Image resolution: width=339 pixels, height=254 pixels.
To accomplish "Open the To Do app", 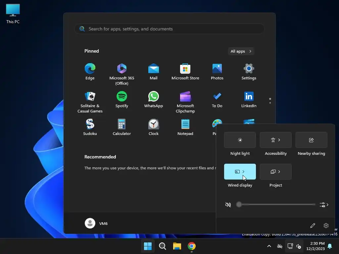I will tap(217, 100).
